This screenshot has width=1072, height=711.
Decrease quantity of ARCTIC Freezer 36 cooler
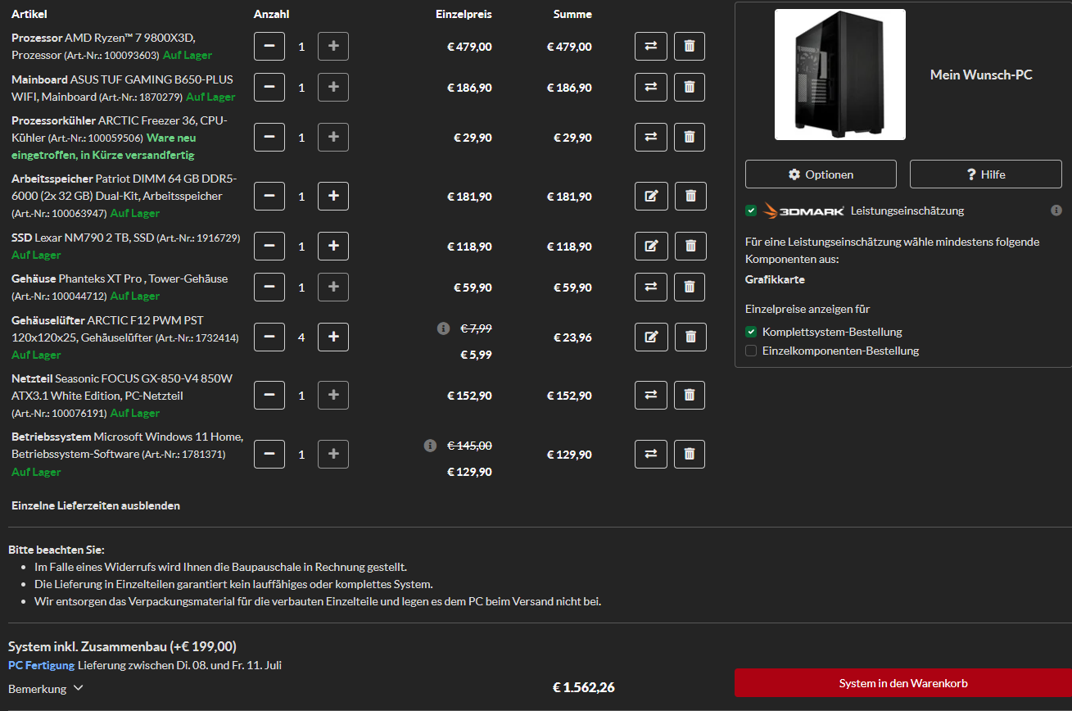pyautogui.click(x=269, y=137)
